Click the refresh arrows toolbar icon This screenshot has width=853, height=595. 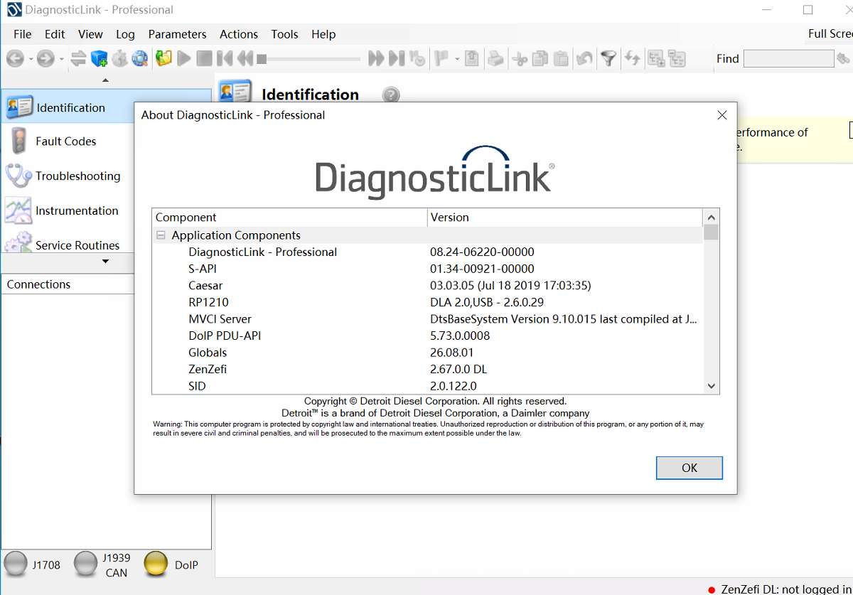pos(632,58)
